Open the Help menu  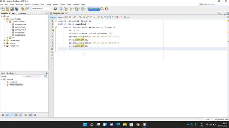point(83,5)
